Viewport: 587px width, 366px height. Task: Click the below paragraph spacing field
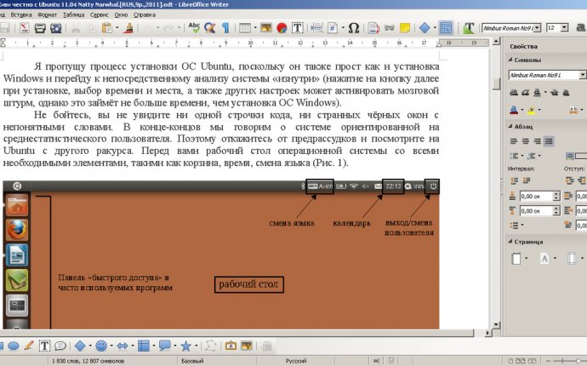coord(537,211)
